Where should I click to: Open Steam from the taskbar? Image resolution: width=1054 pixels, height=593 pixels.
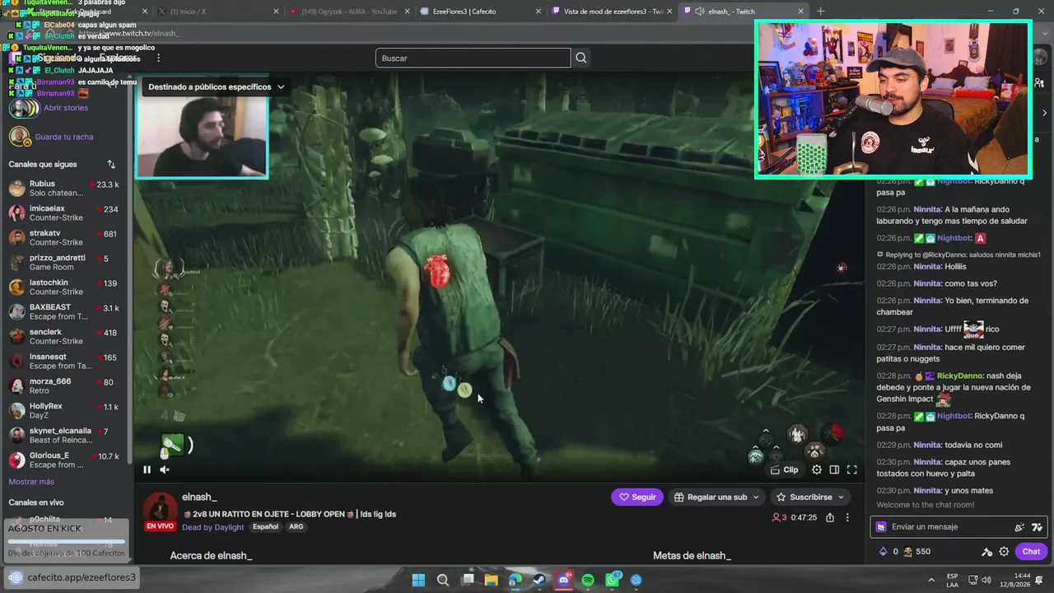[539, 580]
